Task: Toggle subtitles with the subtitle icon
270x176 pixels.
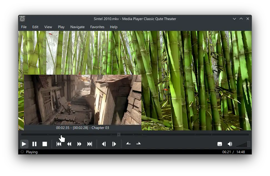Action: click(x=220, y=144)
